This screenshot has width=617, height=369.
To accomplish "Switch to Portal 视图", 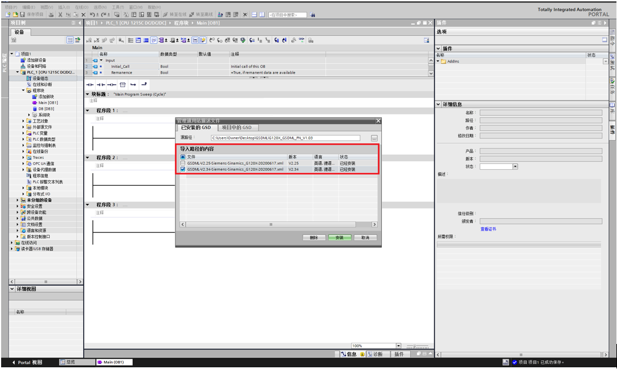I will coord(27,362).
